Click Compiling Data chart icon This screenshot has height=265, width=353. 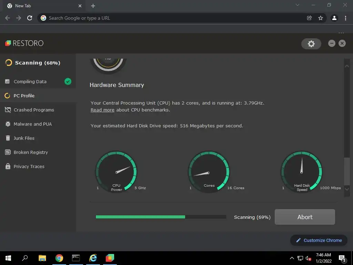click(7, 81)
